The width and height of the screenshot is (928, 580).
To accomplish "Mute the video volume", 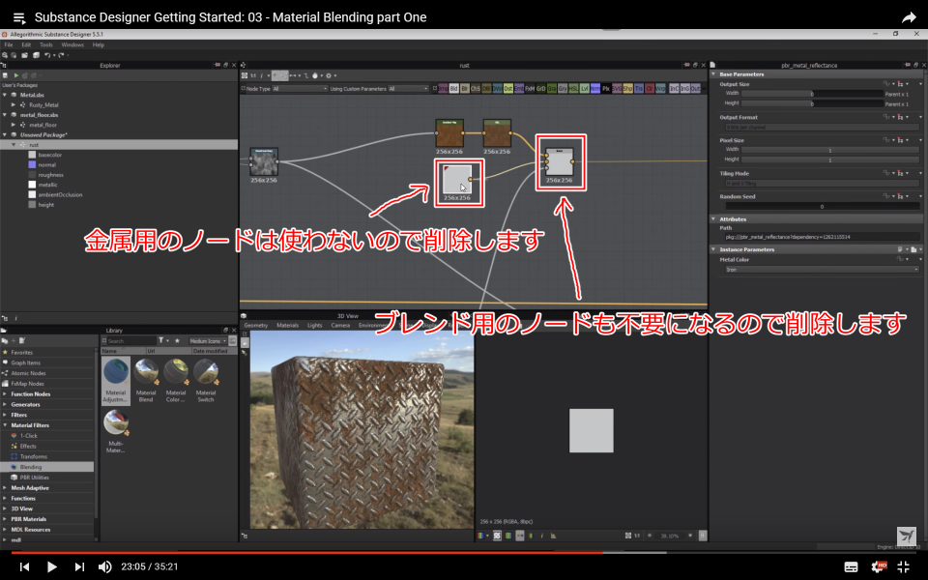I will coord(104,566).
